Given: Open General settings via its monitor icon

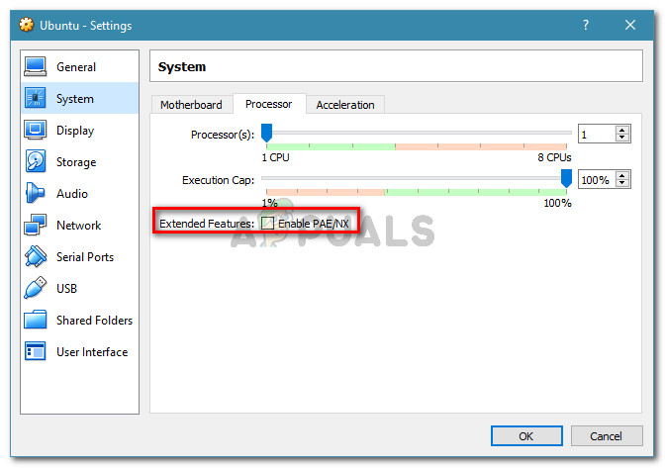Looking at the screenshot, I should pyautogui.click(x=36, y=67).
